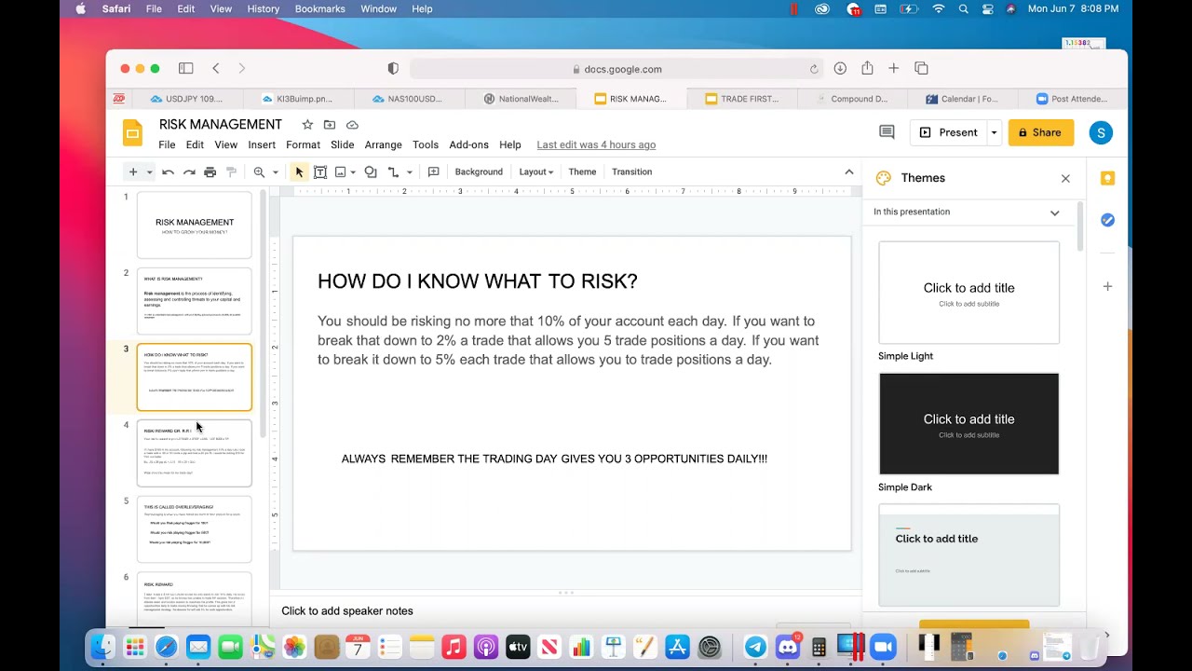Open Google Keep in side panel

pyautogui.click(x=1107, y=178)
